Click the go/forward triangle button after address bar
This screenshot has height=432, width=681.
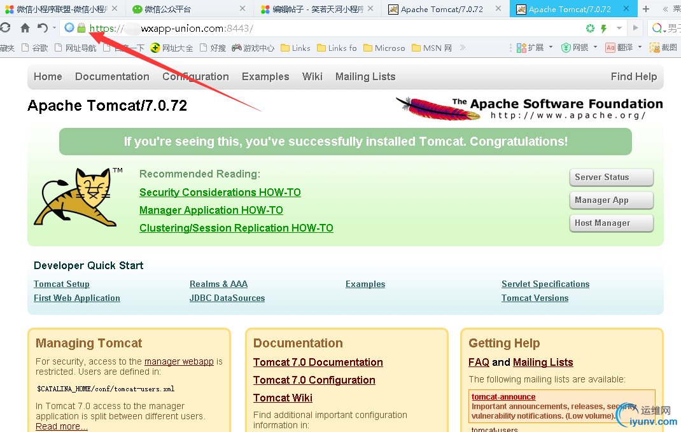pyautogui.click(x=635, y=28)
